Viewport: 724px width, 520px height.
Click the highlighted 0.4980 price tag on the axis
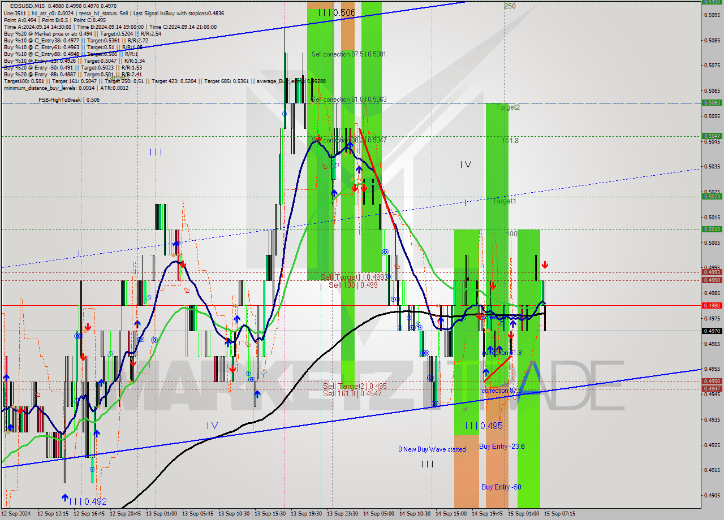point(711,305)
